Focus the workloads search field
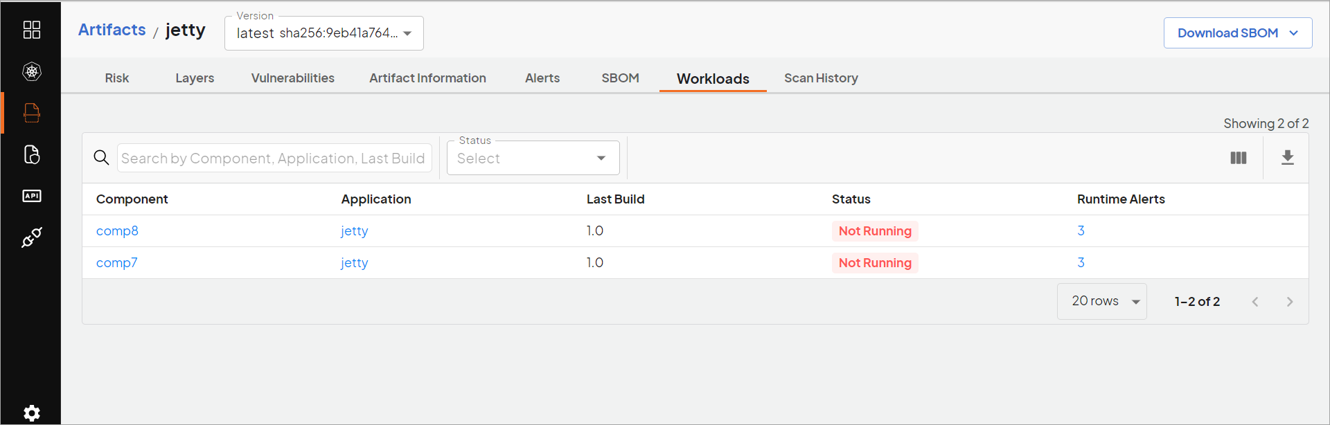 (x=274, y=158)
